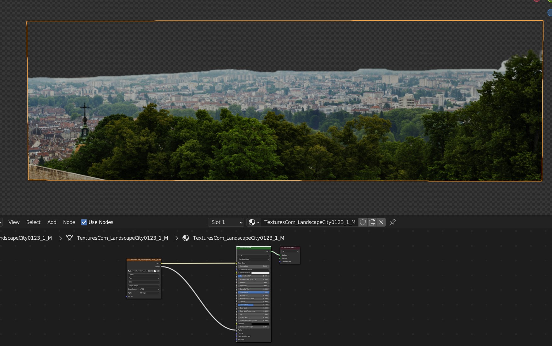Open the GGX distribution dropdown
The width and height of the screenshot is (552, 346).
[253, 256]
